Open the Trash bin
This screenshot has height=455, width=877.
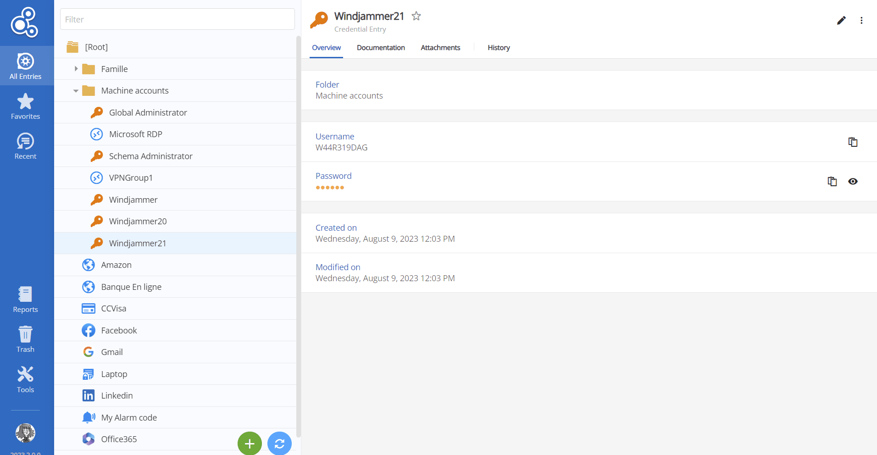pos(25,339)
